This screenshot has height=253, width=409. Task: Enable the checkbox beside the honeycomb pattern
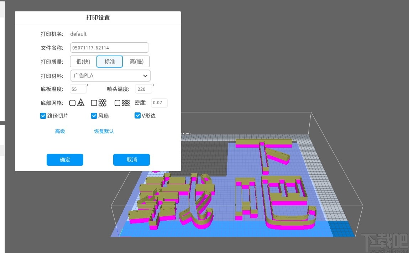pos(94,102)
